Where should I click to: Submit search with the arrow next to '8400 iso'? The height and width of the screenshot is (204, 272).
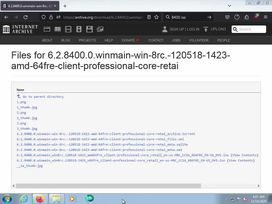pos(209,17)
